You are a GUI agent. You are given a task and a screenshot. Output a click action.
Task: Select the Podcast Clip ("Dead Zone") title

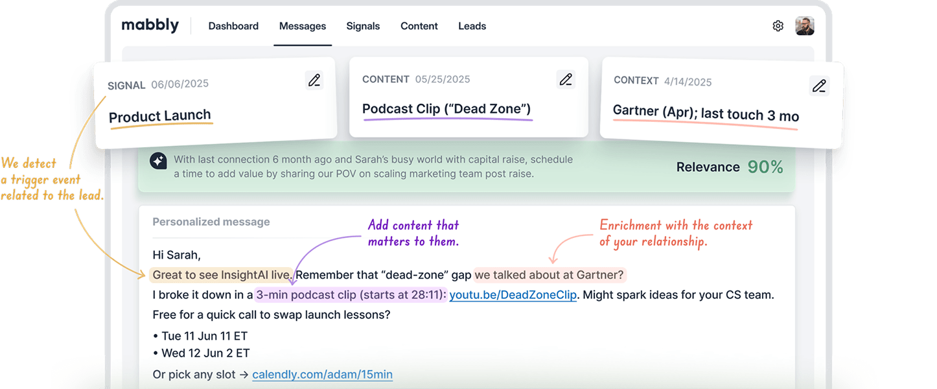point(446,109)
